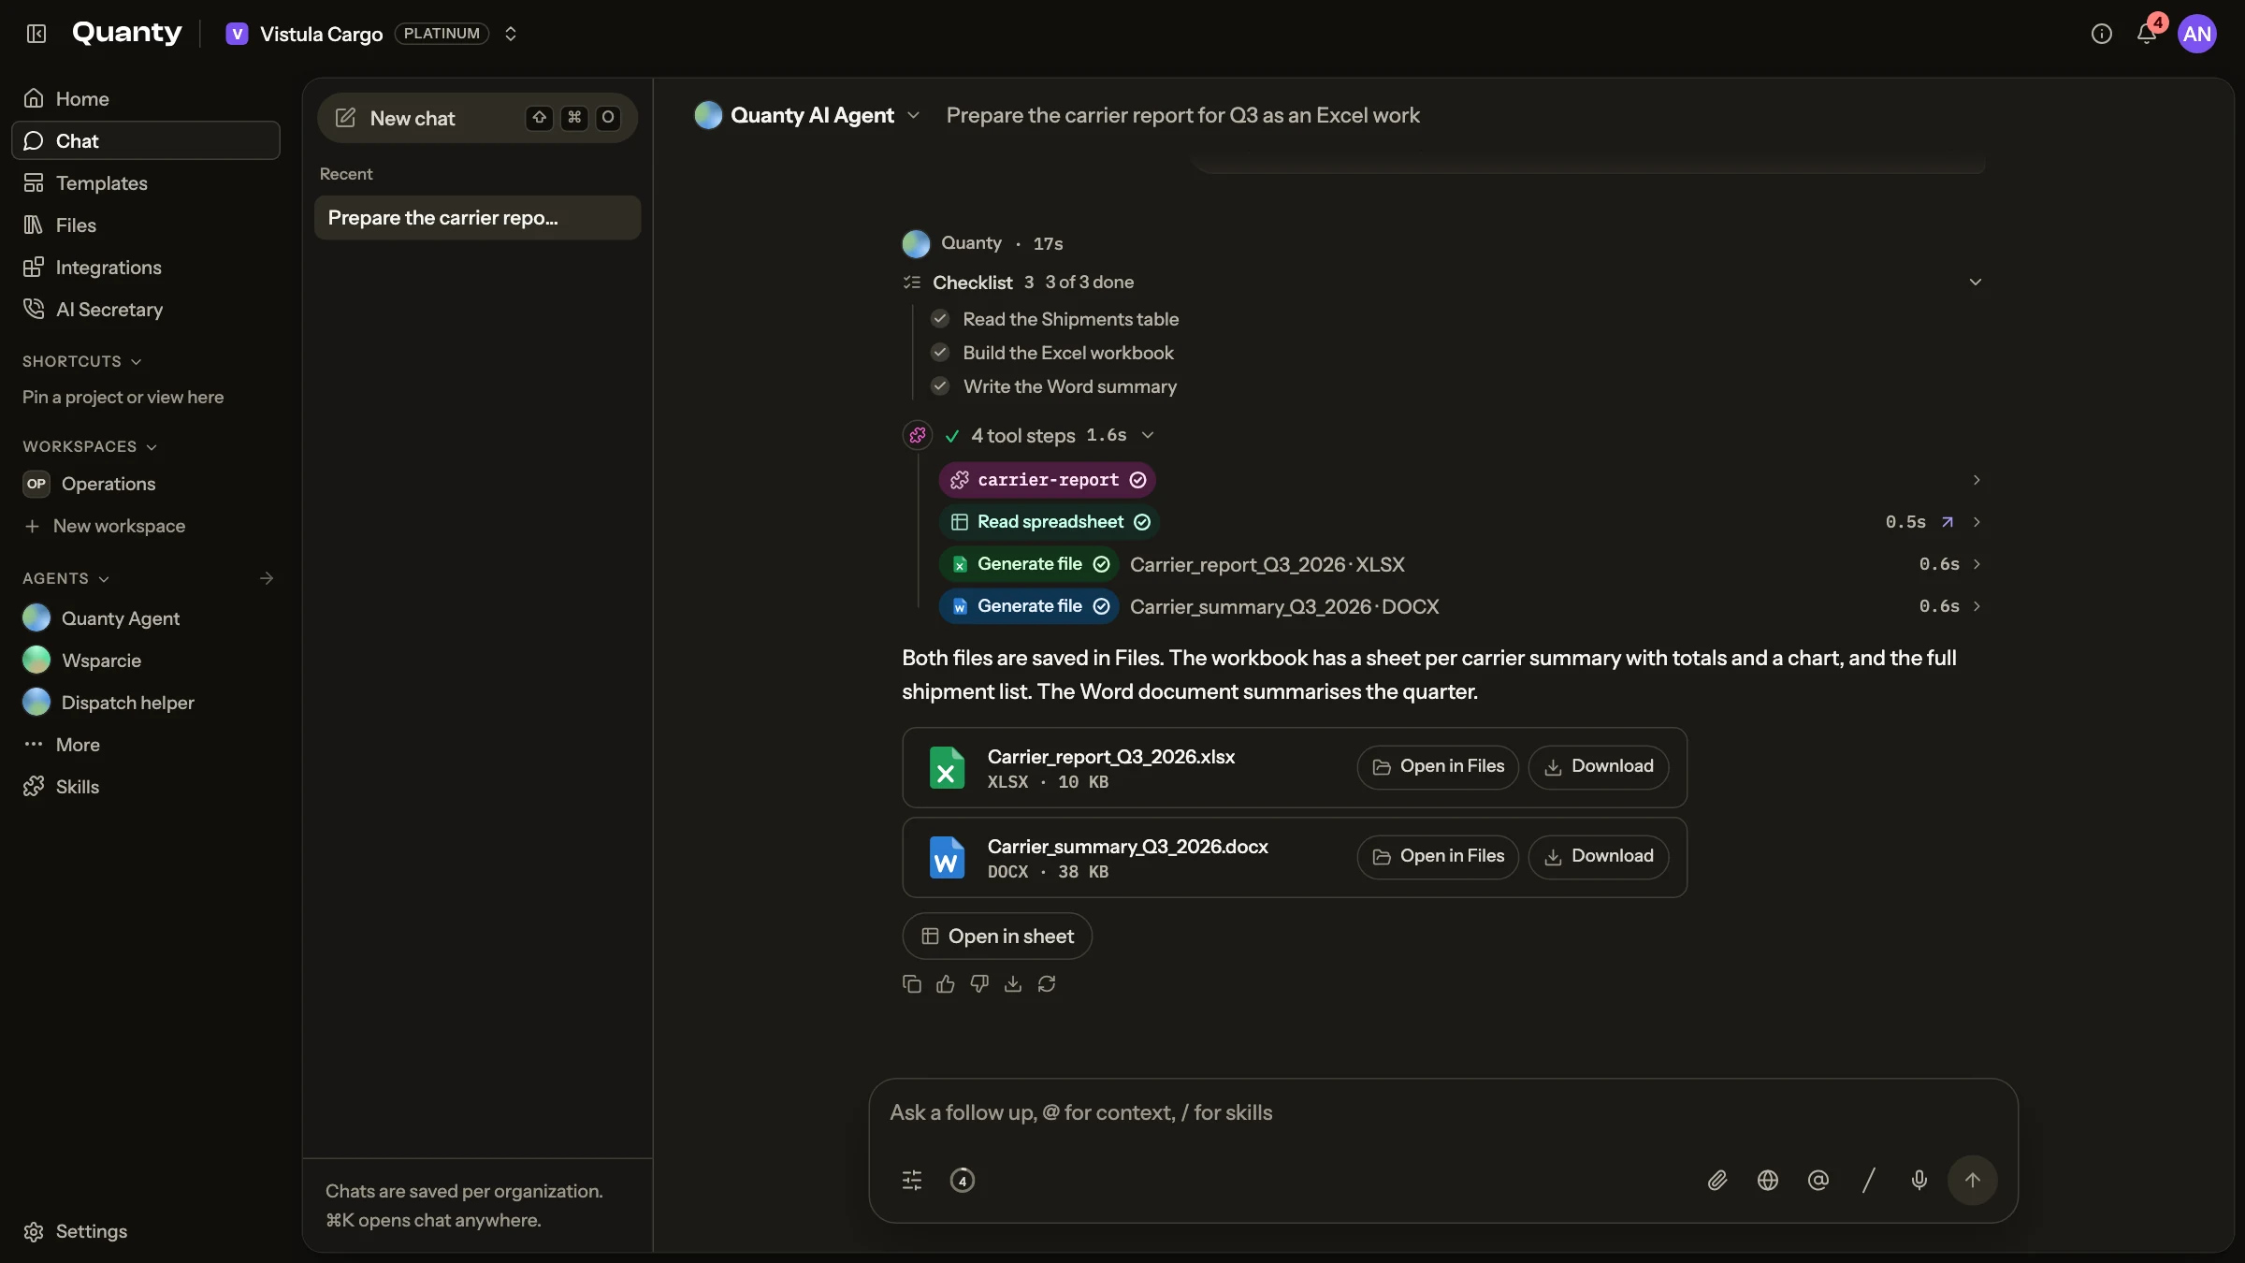Open notifications bell

point(2147,34)
